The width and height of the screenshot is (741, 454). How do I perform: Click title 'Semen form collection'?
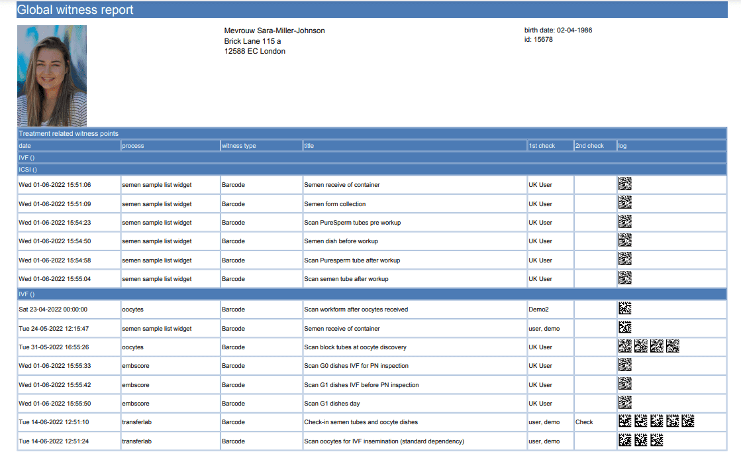334,204
